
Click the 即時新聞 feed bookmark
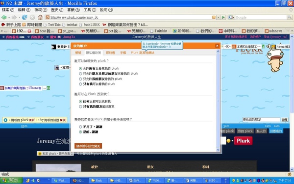coord(32,25)
